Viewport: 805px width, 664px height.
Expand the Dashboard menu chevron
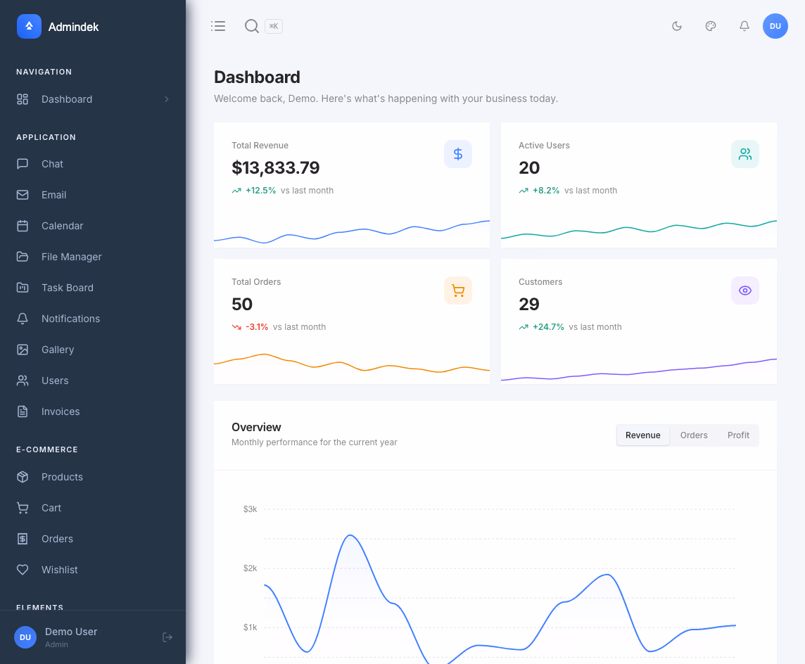[x=167, y=99]
